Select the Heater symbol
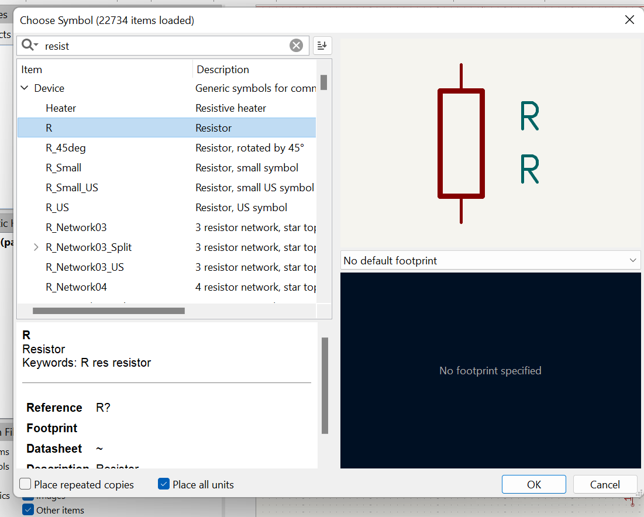 pyautogui.click(x=61, y=108)
